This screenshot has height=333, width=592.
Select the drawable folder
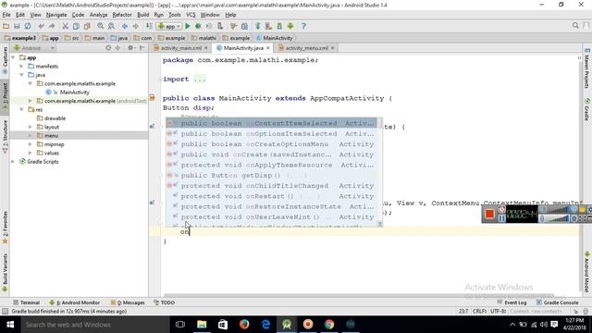pos(55,118)
